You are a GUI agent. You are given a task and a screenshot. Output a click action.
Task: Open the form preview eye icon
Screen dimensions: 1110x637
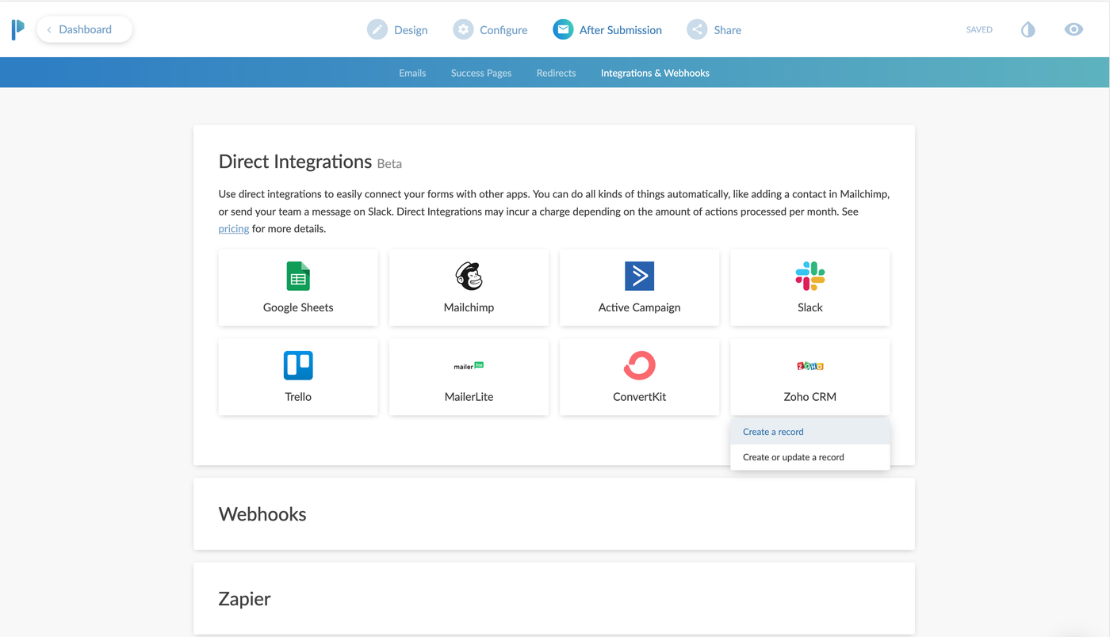[1074, 29]
